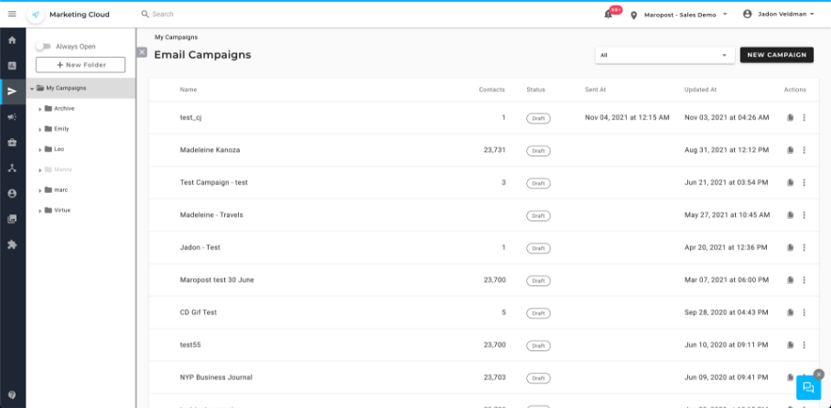
Task: Open the integrations puzzle sidebar icon
Action: coord(12,244)
